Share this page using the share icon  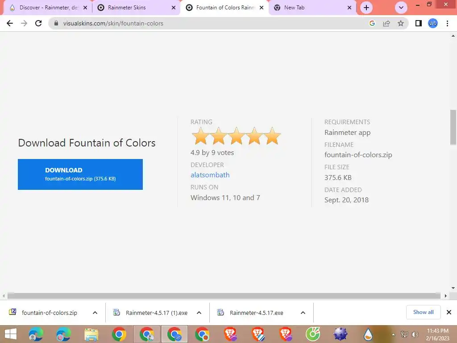click(x=386, y=23)
